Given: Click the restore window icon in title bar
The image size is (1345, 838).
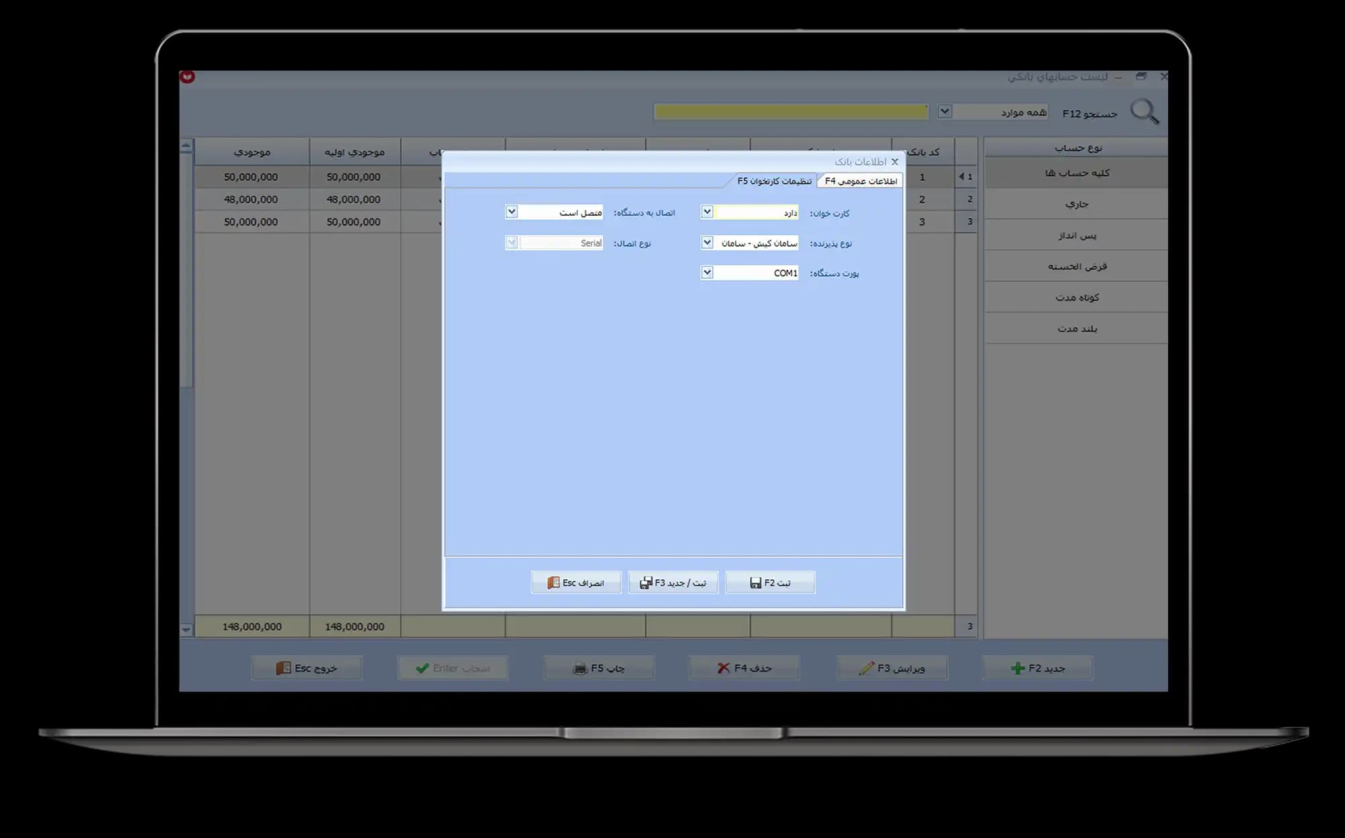Looking at the screenshot, I should point(1141,77).
